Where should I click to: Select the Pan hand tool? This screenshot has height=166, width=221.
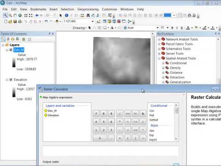coord(15,15)
